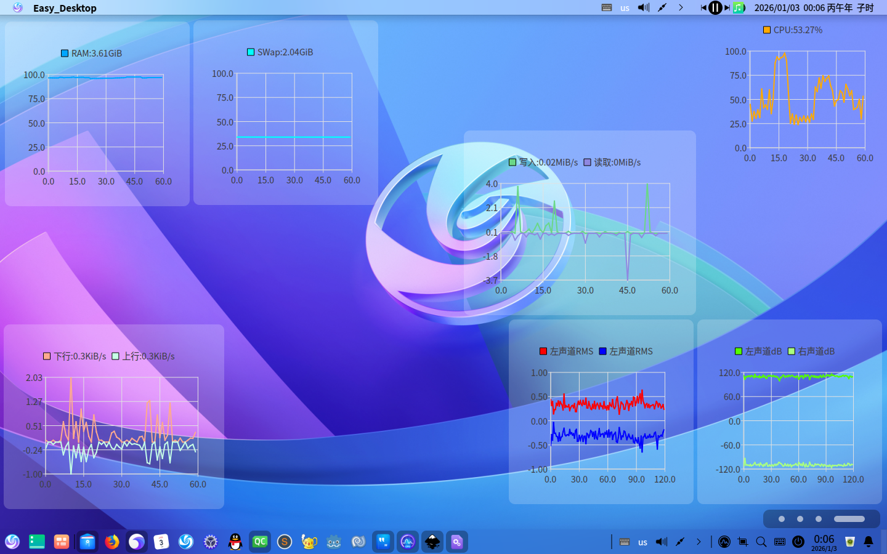Image resolution: width=887 pixels, height=554 pixels.
Task: Open search with the magnifier tray icon
Action: pyautogui.click(x=761, y=542)
